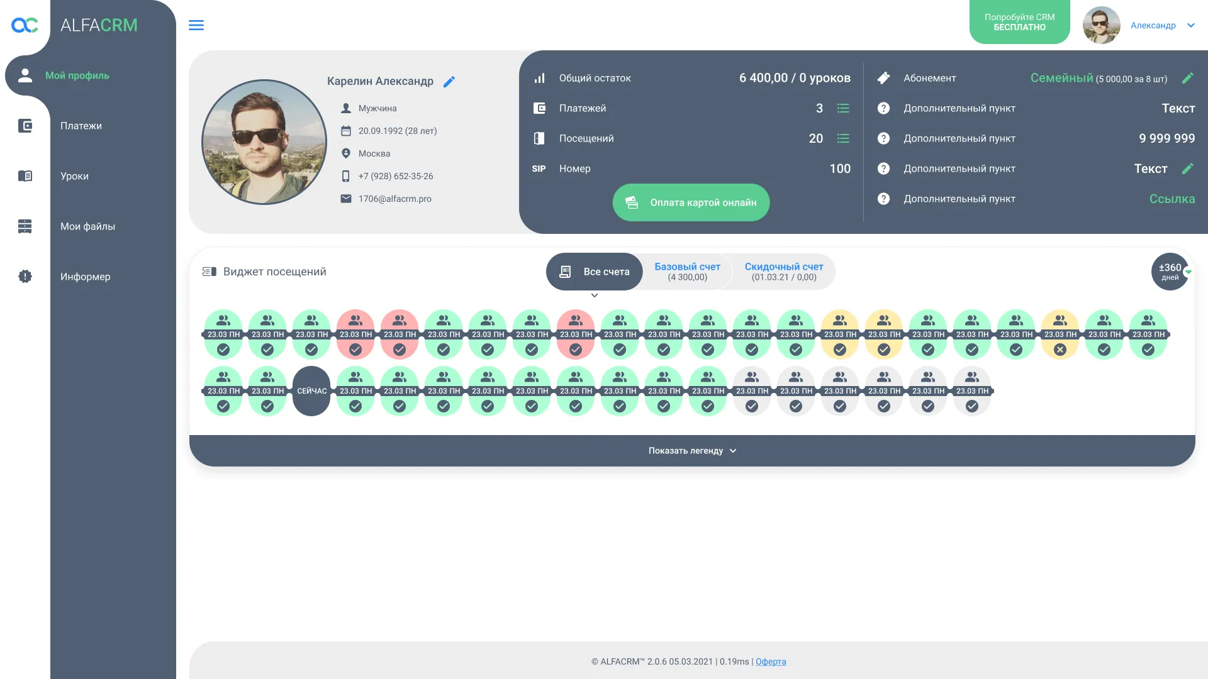The image size is (1208, 679).
Task: Select the Все счета tab
Action: [594, 272]
